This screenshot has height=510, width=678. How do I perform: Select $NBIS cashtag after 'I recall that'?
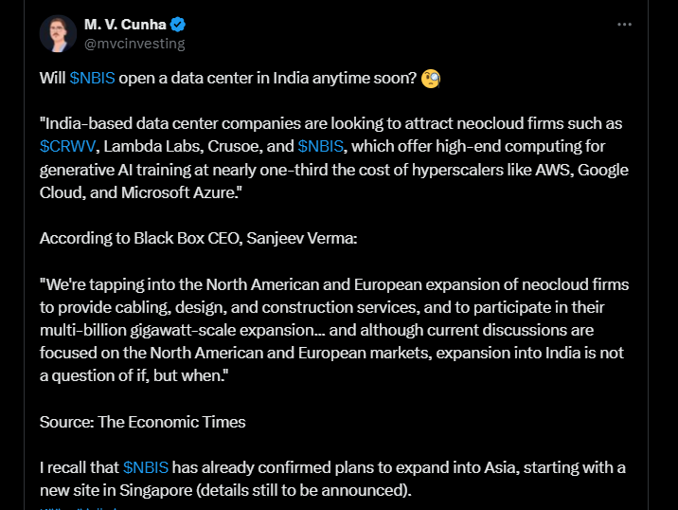146,467
